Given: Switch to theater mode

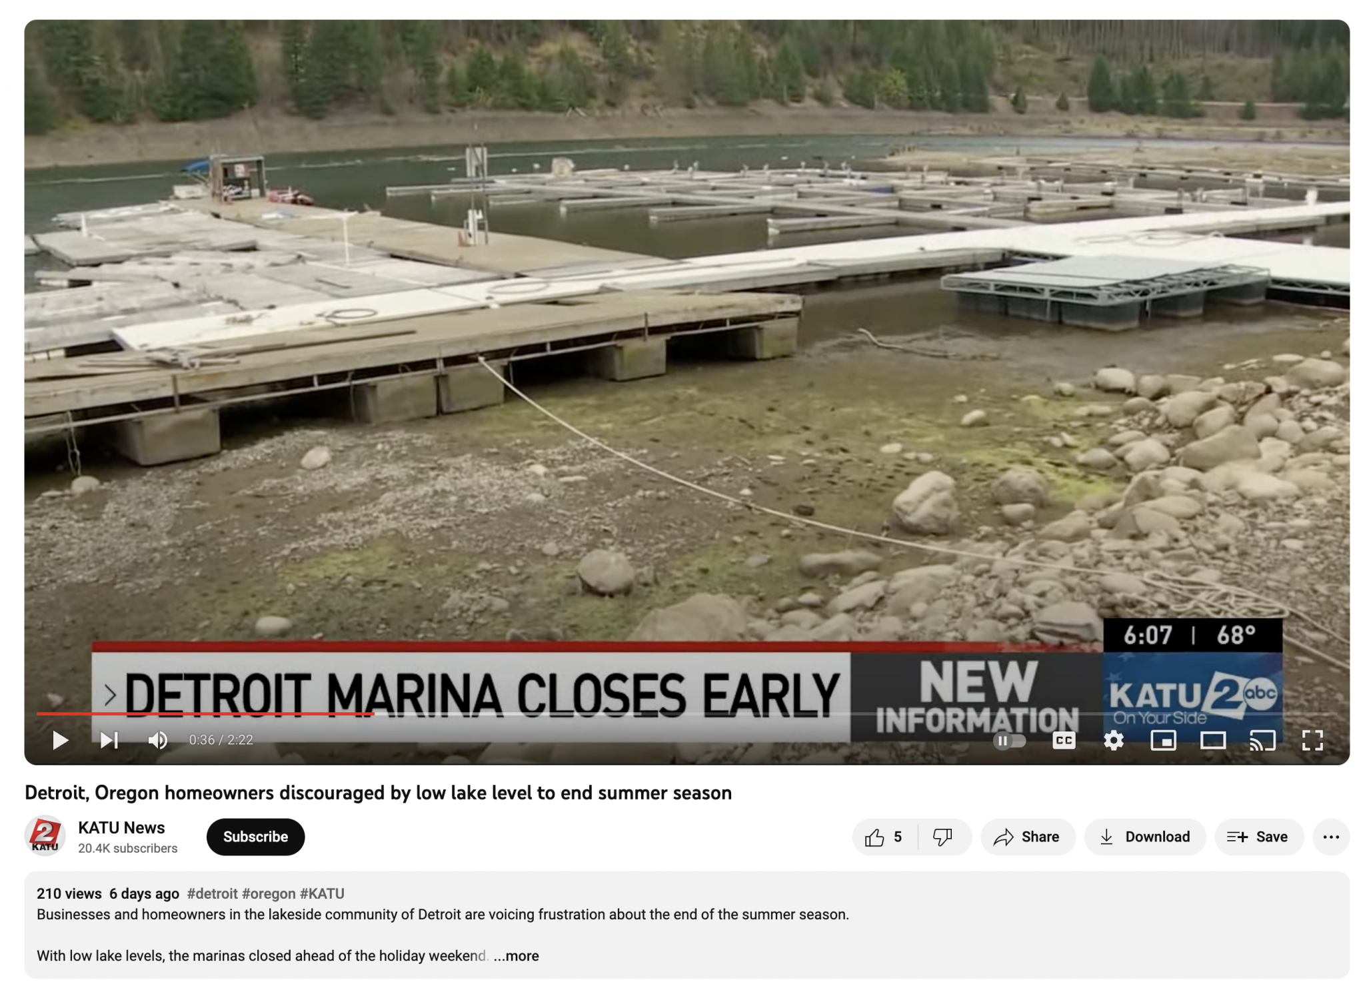Looking at the screenshot, I should (1213, 740).
